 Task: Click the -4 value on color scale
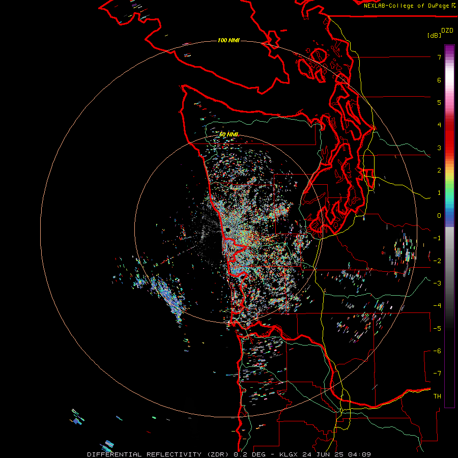point(437,306)
